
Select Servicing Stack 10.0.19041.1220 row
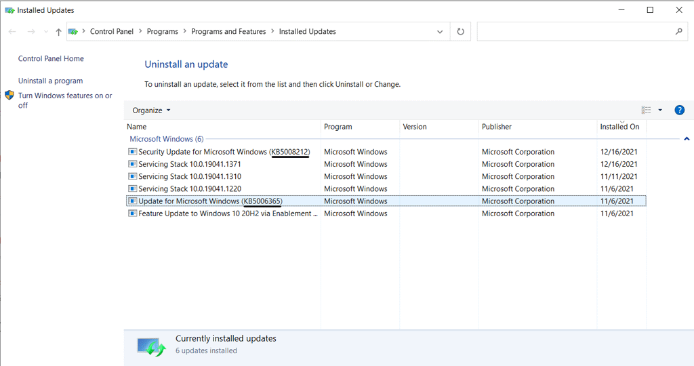(386, 189)
